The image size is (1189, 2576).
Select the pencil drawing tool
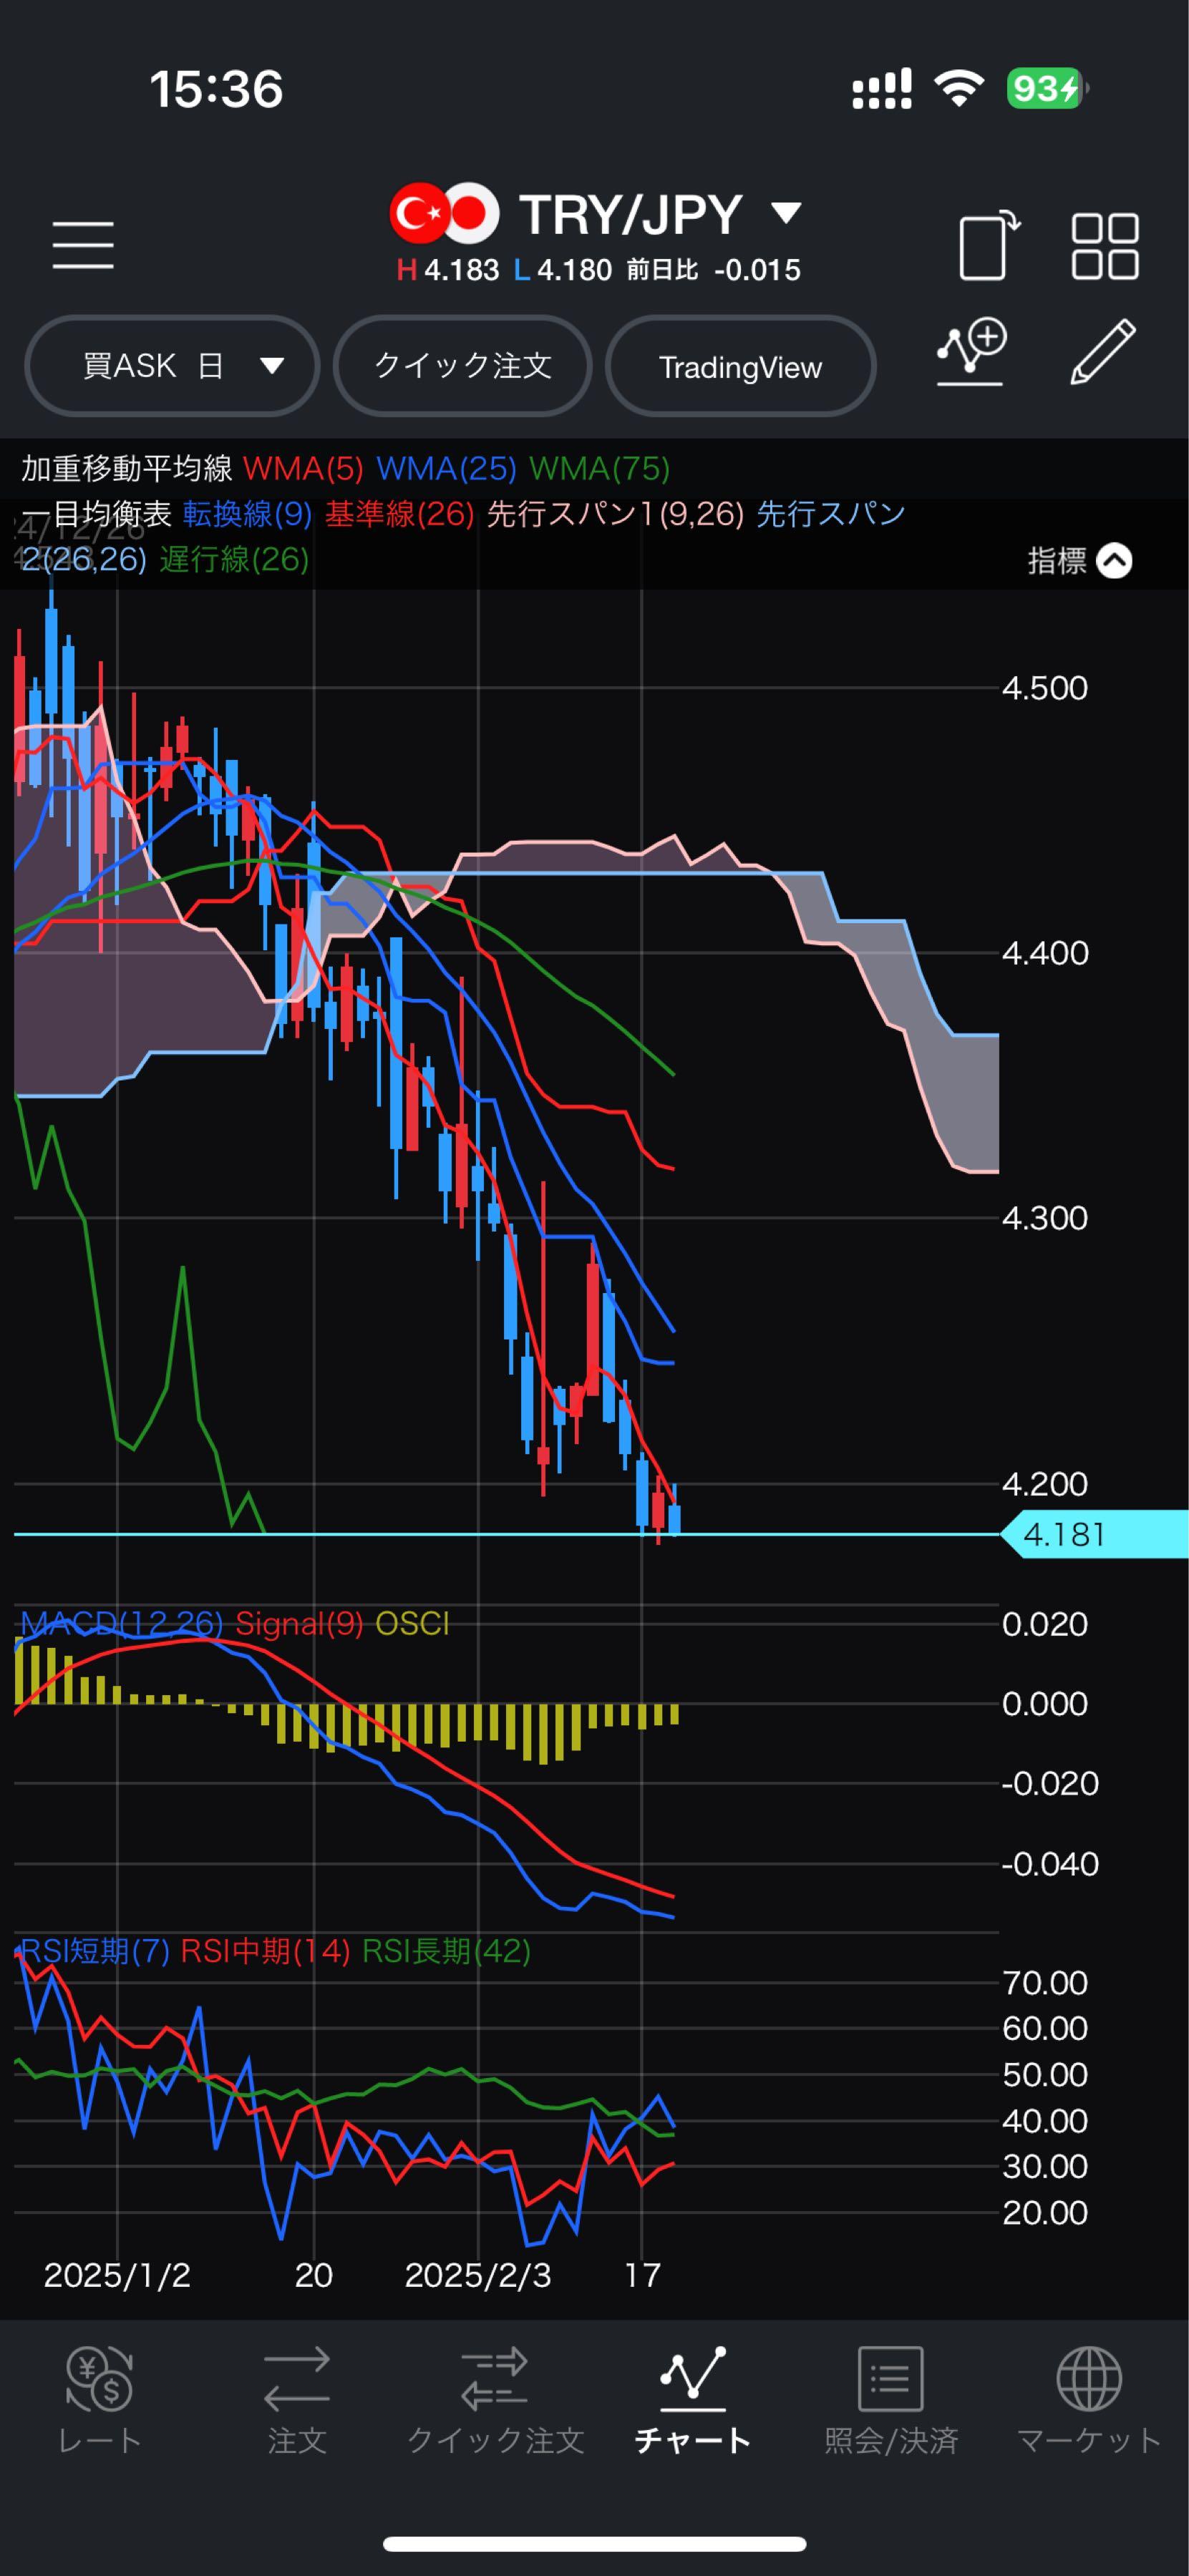(1102, 353)
